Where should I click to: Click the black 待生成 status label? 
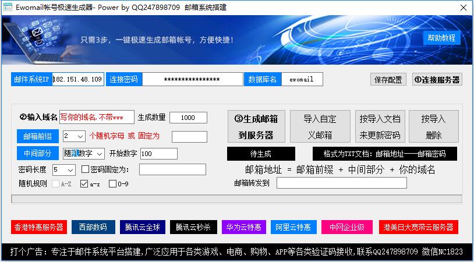coord(261,154)
